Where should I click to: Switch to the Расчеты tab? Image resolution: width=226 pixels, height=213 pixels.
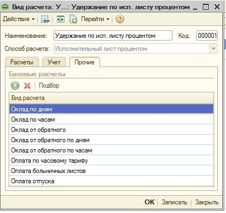click(22, 62)
